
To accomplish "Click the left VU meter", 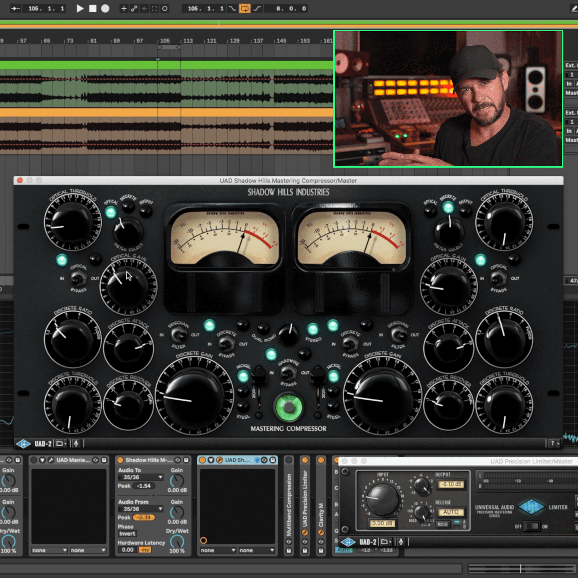I will [x=225, y=238].
